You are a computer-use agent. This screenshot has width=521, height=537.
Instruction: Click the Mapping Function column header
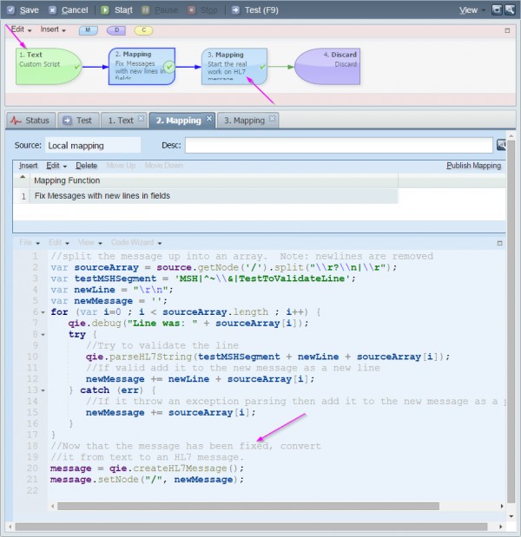click(214, 180)
